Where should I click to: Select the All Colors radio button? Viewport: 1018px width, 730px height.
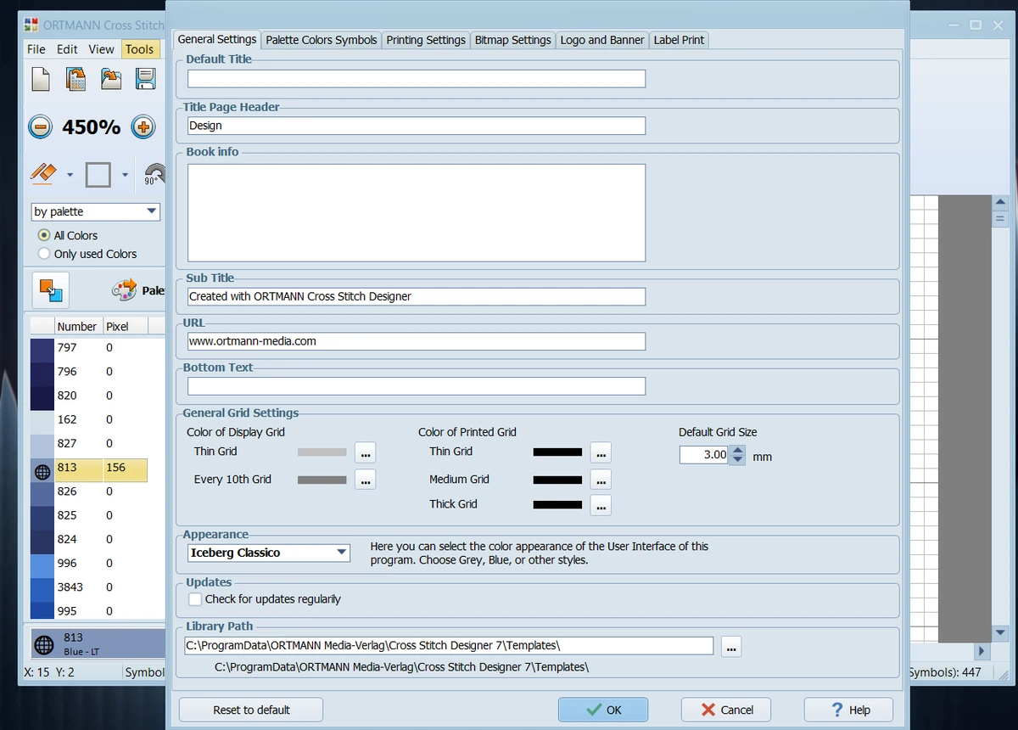[x=44, y=235]
